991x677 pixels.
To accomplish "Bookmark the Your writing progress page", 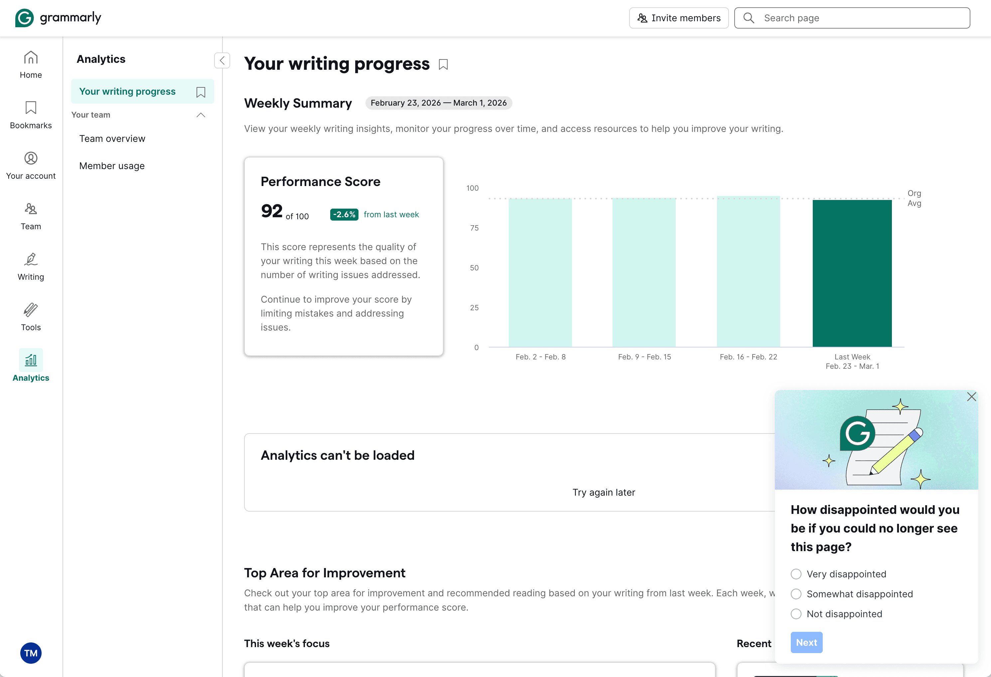I will 443,64.
